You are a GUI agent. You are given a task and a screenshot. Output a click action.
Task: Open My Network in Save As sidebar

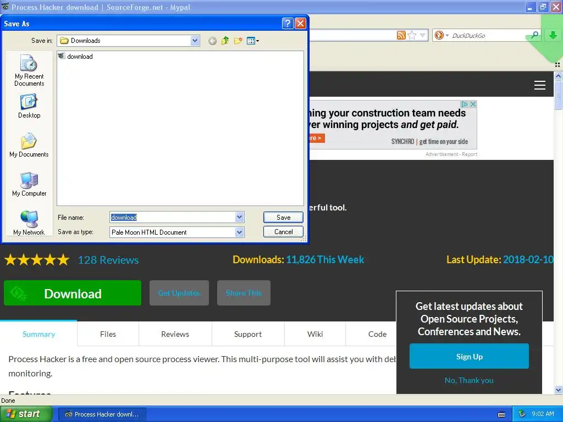(x=29, y=223)
